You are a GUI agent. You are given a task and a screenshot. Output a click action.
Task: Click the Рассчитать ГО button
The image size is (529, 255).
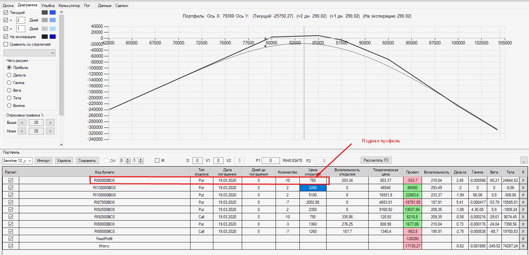(x=376, y=160)
